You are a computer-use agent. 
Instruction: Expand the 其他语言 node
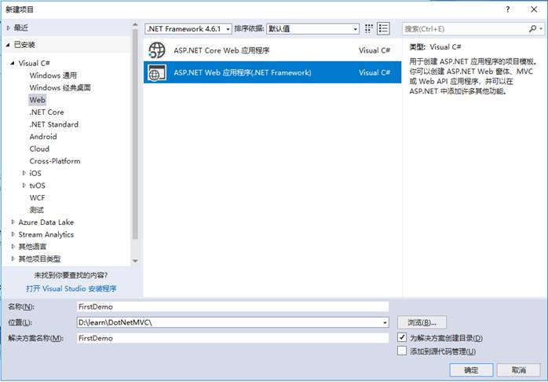click(x=13, y=246)
